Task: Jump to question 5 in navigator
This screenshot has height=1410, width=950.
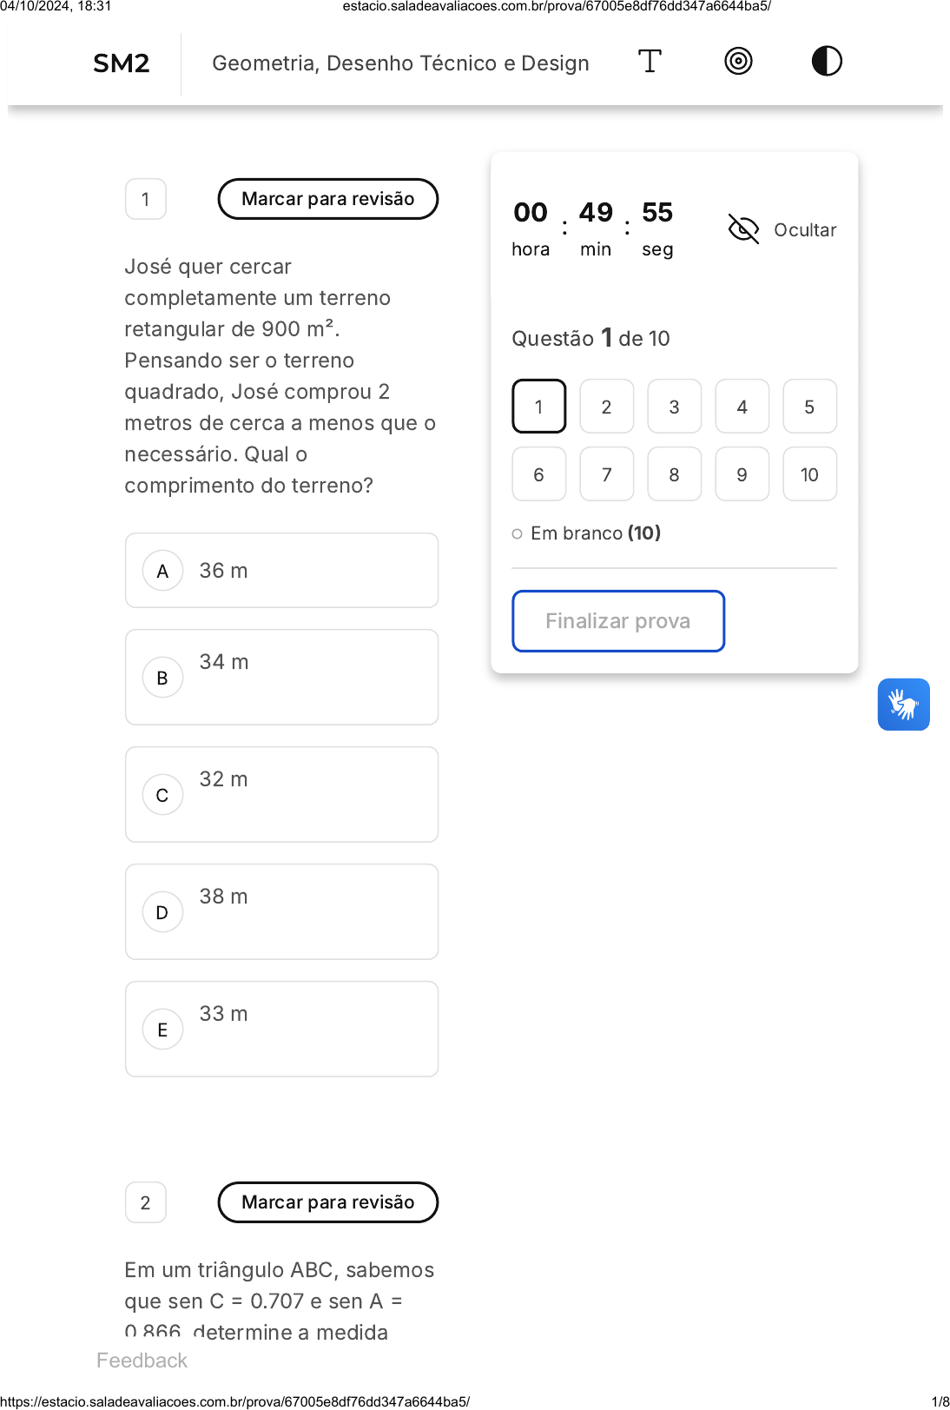Action: (x=809, y=407)
